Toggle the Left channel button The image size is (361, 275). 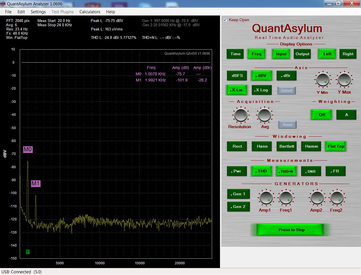pyautogui.click(x=327, y=54)
